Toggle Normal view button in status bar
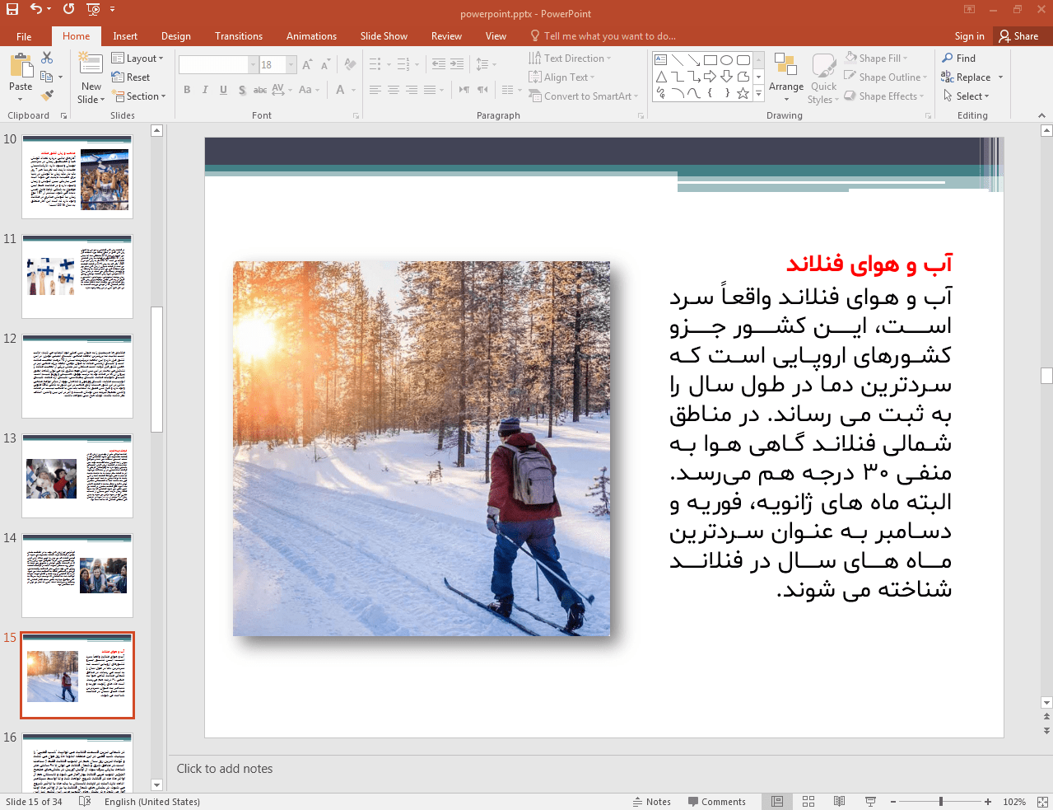1053x810 pixels. pyautogui.click(x=777, y=802)
